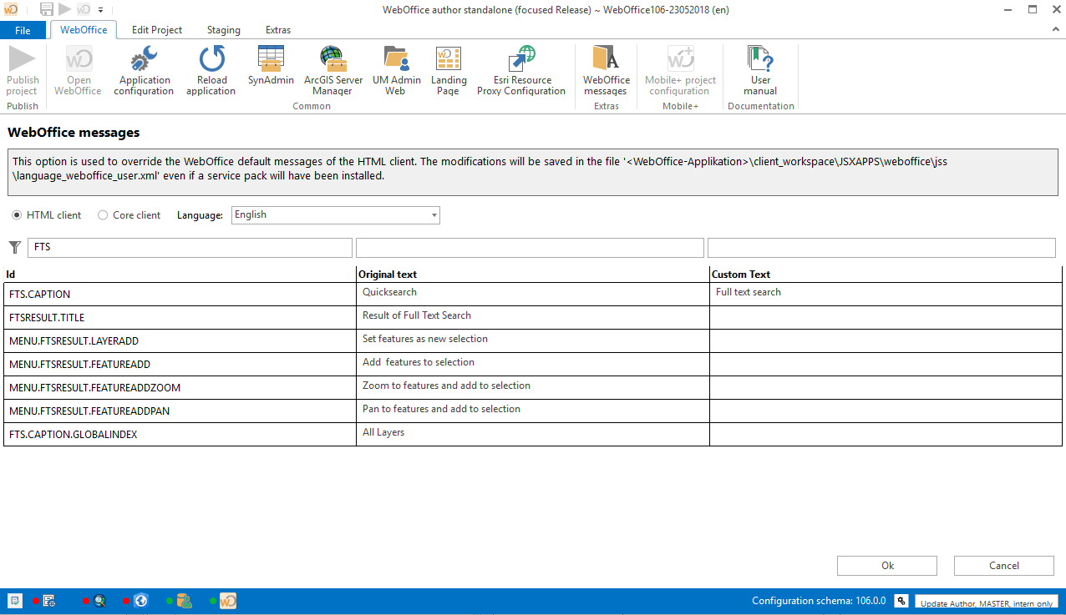Switch to the Edit Project tab
Viewport: 1066px width, 615px height.
[x=156, y=29]
